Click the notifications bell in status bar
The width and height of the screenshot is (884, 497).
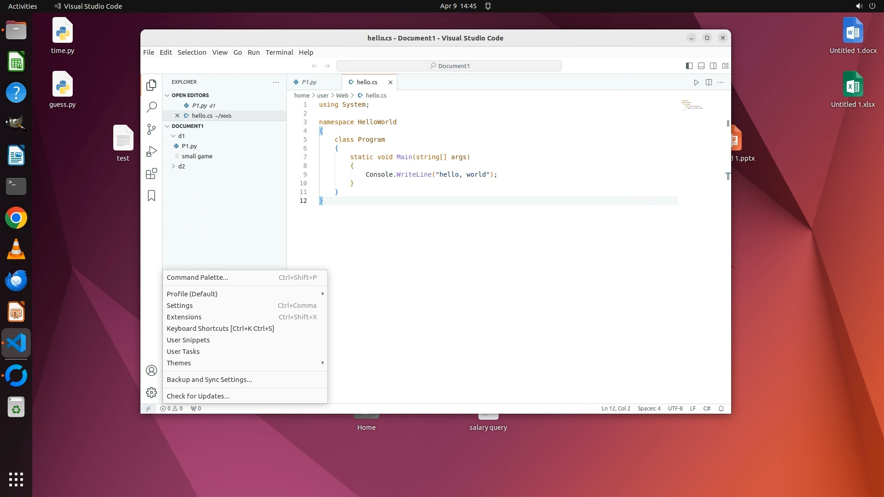721,409
